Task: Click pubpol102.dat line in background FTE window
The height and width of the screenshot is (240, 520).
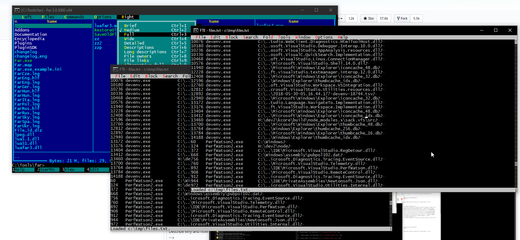Action: [x=220, y=194]
